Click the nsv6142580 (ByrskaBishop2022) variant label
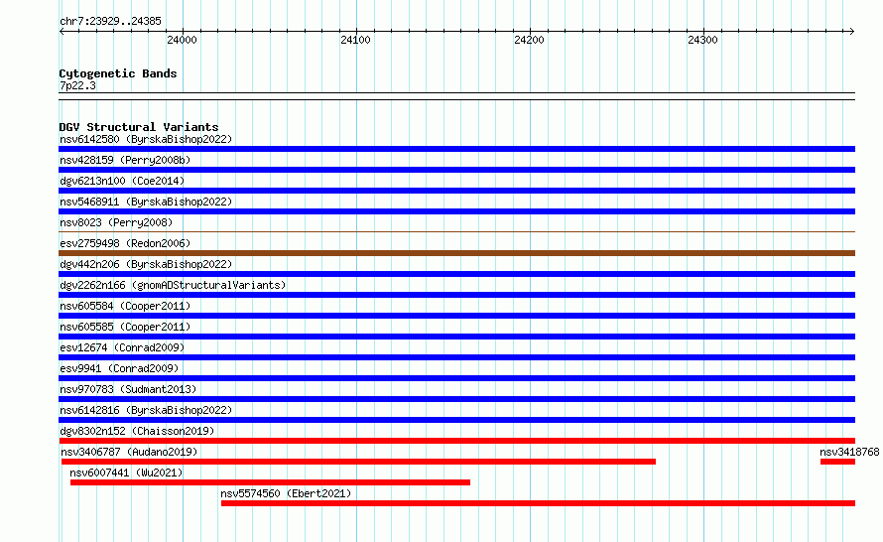 click(x=146, y=139)
